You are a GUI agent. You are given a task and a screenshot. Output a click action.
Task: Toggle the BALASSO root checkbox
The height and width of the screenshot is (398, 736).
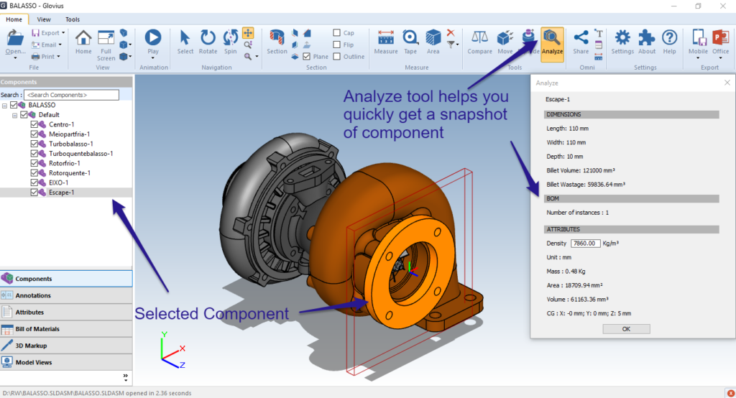pyautogui.click(x=14, y=105)
